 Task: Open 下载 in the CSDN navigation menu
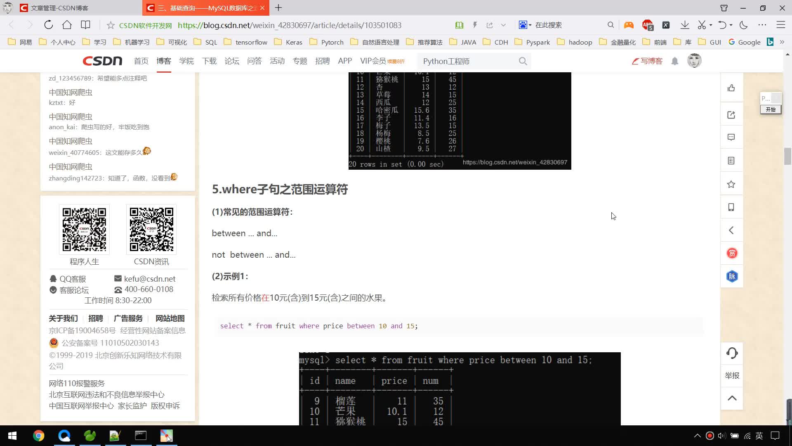tap(209, 61)
